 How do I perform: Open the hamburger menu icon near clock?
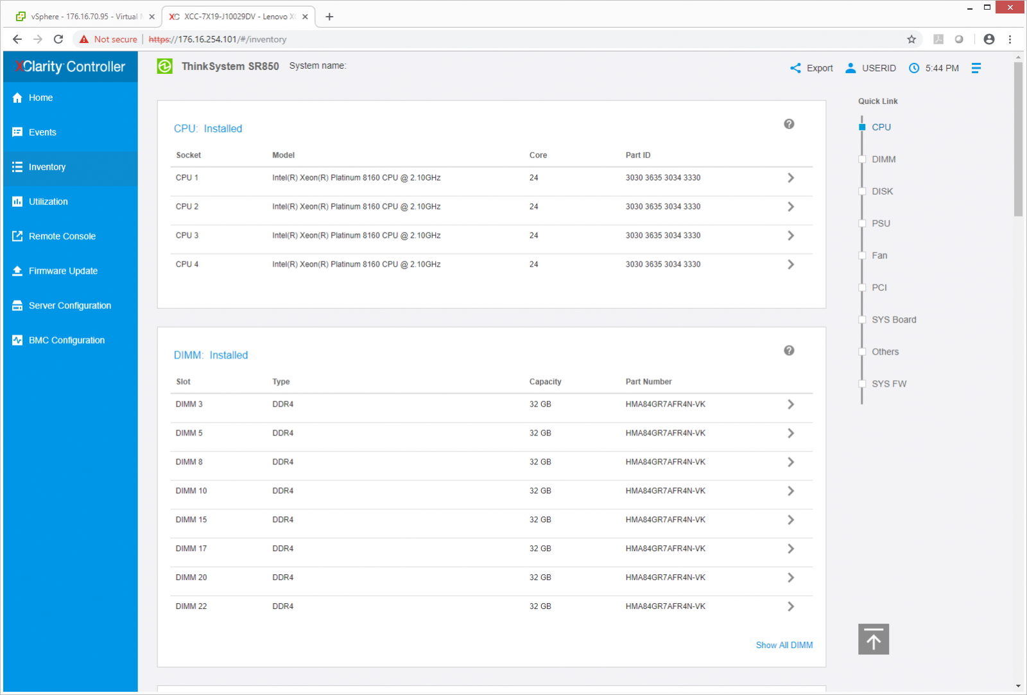click(x=976, y=68)
